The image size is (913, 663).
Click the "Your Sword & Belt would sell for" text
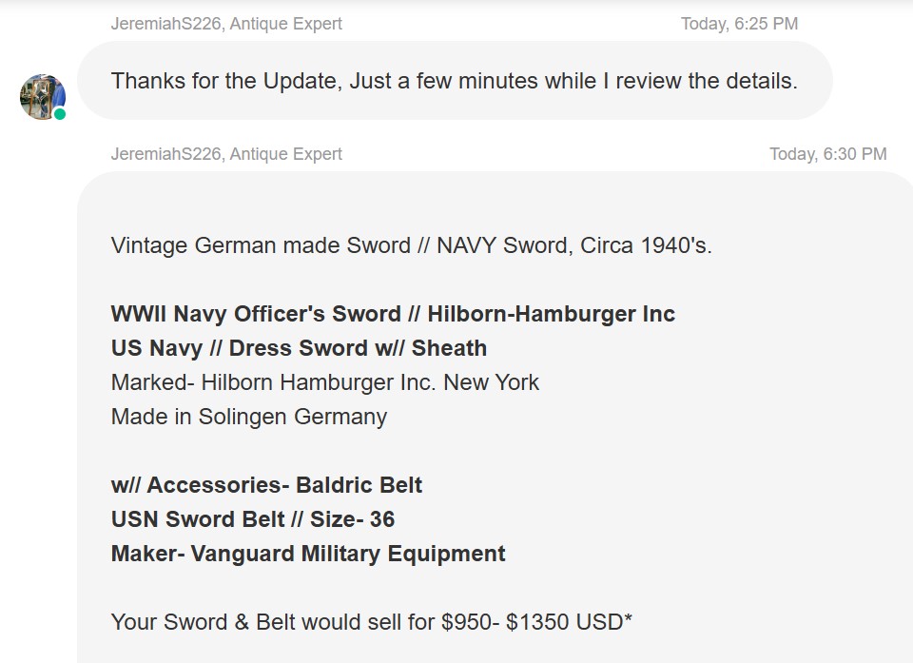point(274,622)
